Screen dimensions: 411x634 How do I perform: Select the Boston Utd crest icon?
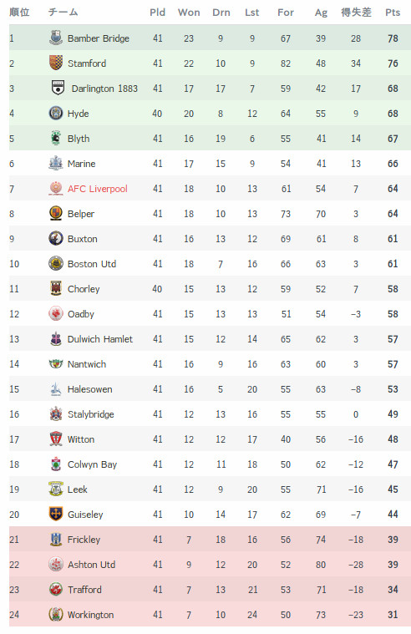(x=56, y=263)
